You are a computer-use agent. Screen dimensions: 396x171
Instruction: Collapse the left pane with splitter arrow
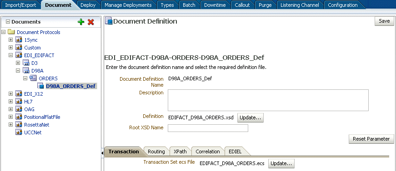click(103, 153)
